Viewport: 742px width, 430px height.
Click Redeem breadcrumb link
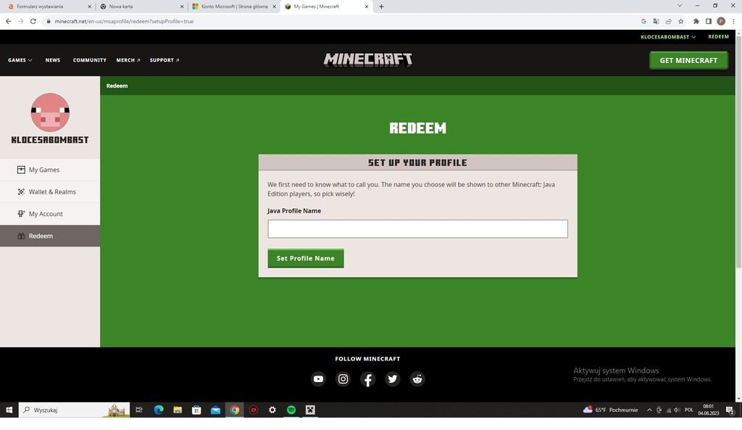[117, 86]
